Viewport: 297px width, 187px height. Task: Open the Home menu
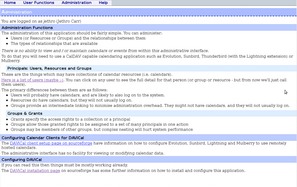pyautogui.click(x=10, y=3)
